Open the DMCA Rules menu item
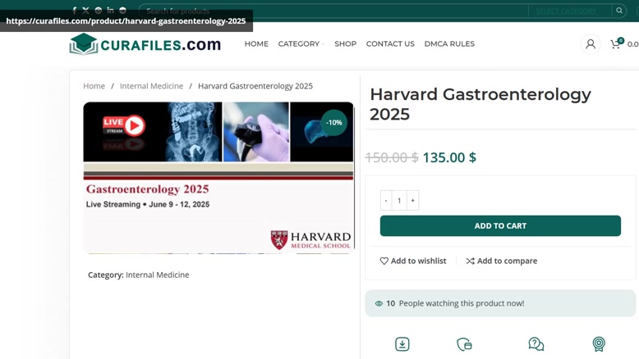This screenshot has height=359, width=639. [x=449, y=44]
